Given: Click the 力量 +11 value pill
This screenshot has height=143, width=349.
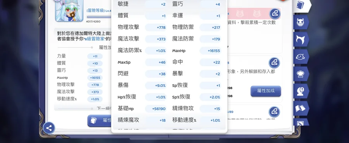Looking at the screenshot, I should pyautogui.click(x=95, y=56).
